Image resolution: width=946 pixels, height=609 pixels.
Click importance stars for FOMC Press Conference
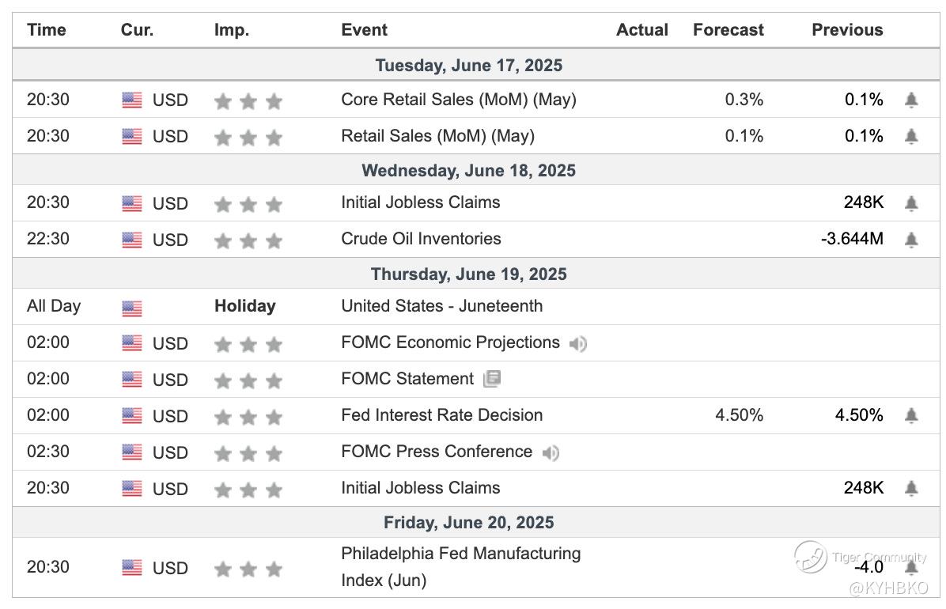click(x=248, y=453)
